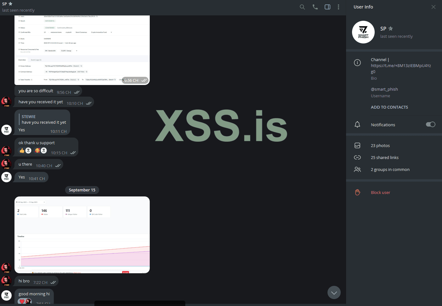The height and width of the screenshot is (306, 442).
Task: Click STEWIE avatar beside 'ok thank u support'
Action: pyautogui.click(x=6, y=151)
